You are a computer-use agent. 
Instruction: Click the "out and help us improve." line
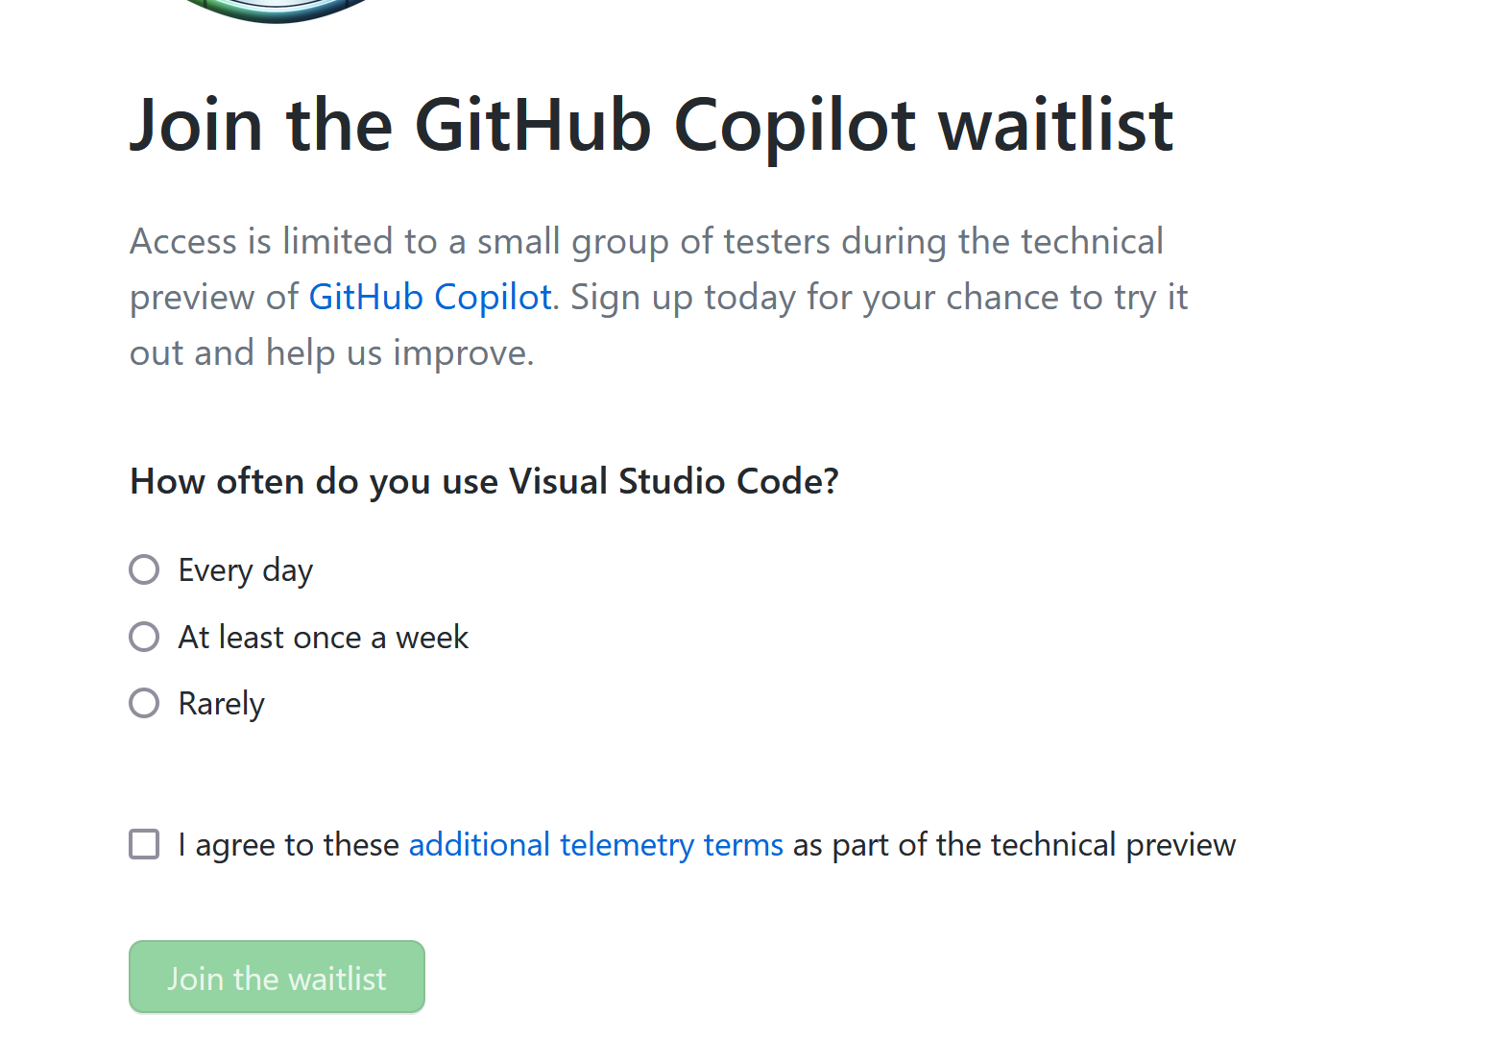332,353
